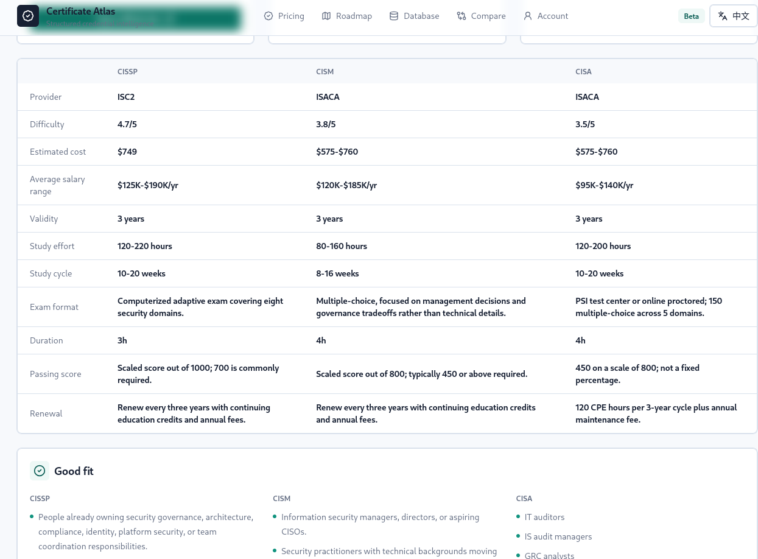
Task: Click the $125K-$190K/yr salary cell
Action: pos(148,185)
